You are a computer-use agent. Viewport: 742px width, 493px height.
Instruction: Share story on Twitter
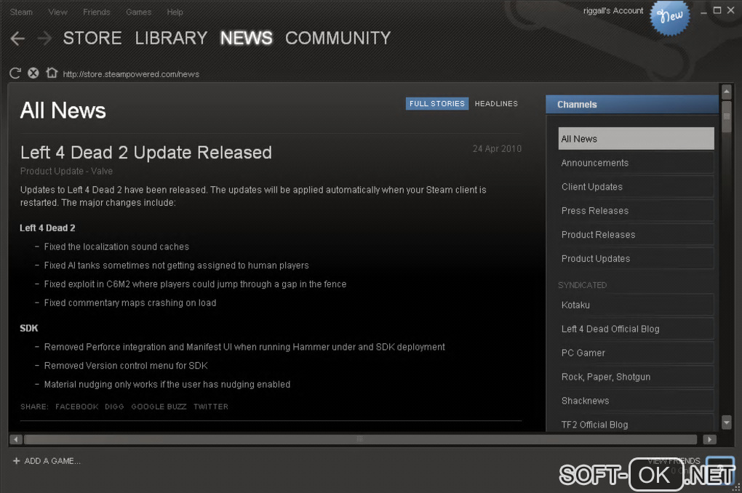point(210,407)
